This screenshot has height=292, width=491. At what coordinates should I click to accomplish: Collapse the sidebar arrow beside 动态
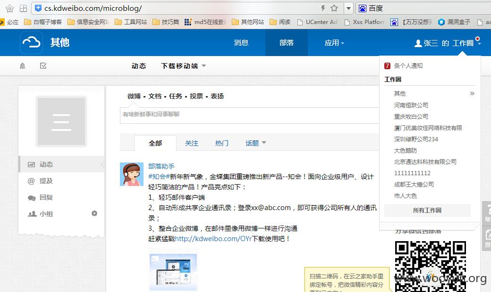pos(102,164)
